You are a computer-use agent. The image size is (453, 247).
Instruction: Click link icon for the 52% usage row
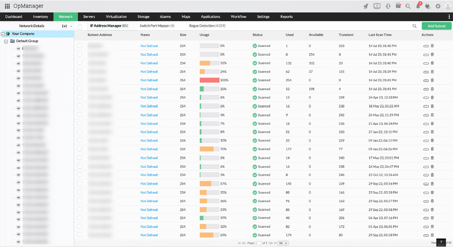(x=426, y=63)
